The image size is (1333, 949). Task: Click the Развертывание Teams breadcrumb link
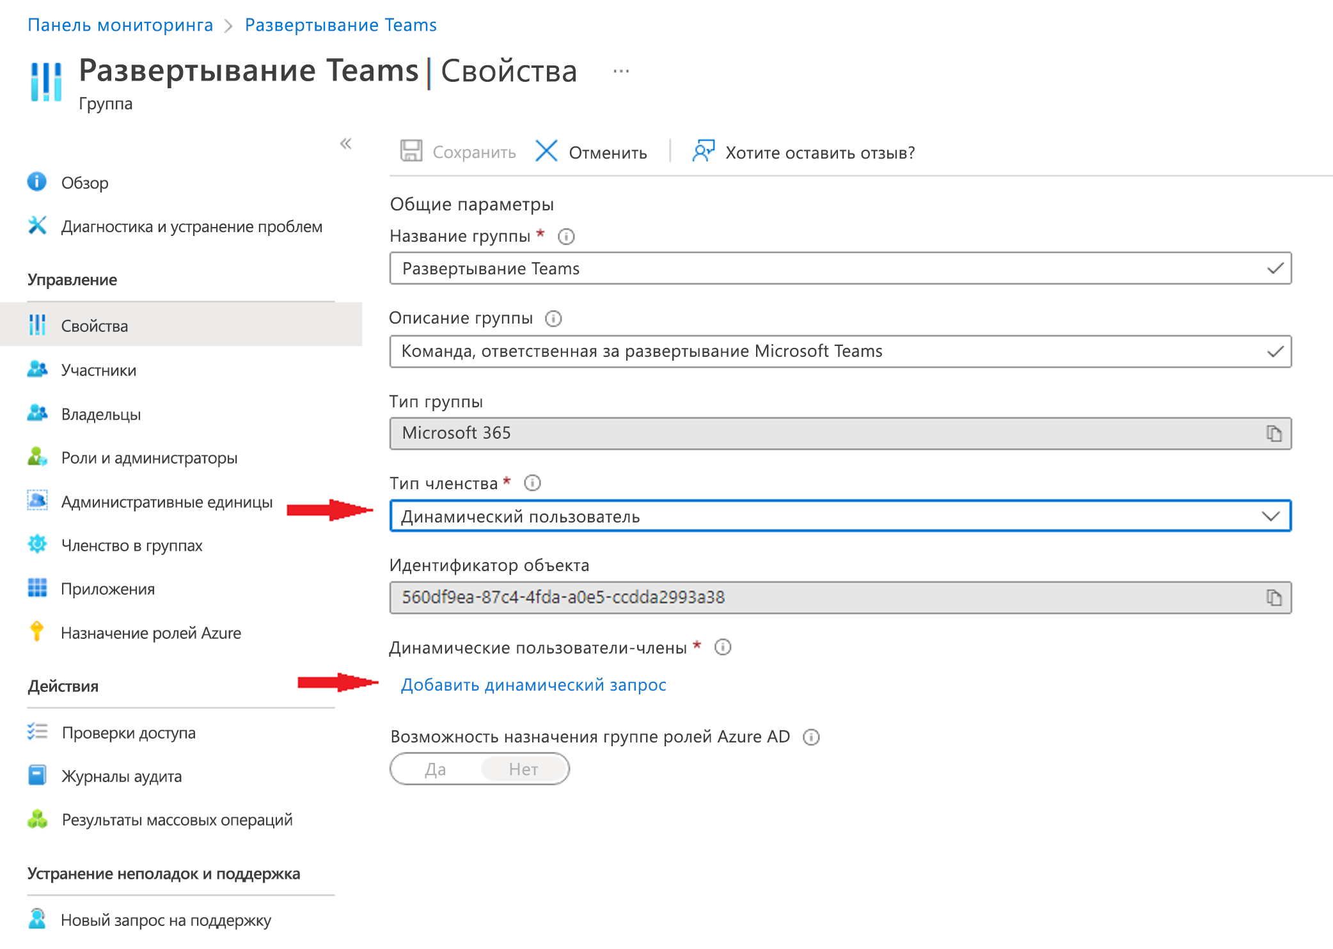(x=341, y=25)
